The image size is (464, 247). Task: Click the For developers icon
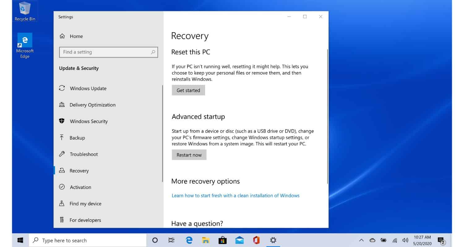[62, 220]
